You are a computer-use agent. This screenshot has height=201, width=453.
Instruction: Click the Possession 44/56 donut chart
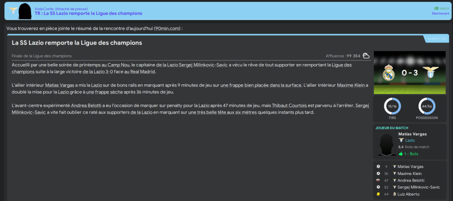pyautogui.click(x=426, y=106)
